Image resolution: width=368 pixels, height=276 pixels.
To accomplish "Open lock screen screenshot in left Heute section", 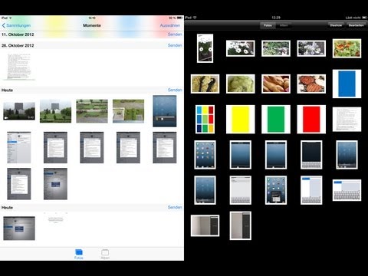I will pyautogui.click(x=165, y=111).
